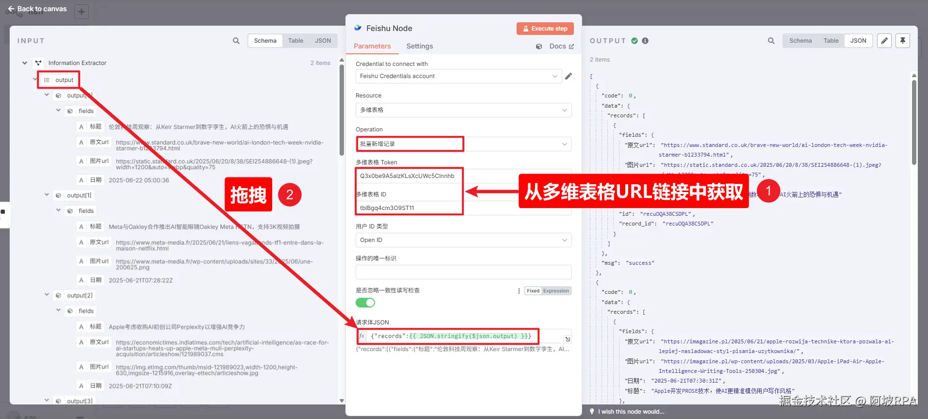Click the Back to canvas arrow link
928x419 pixels.
[x=37, y=9]
